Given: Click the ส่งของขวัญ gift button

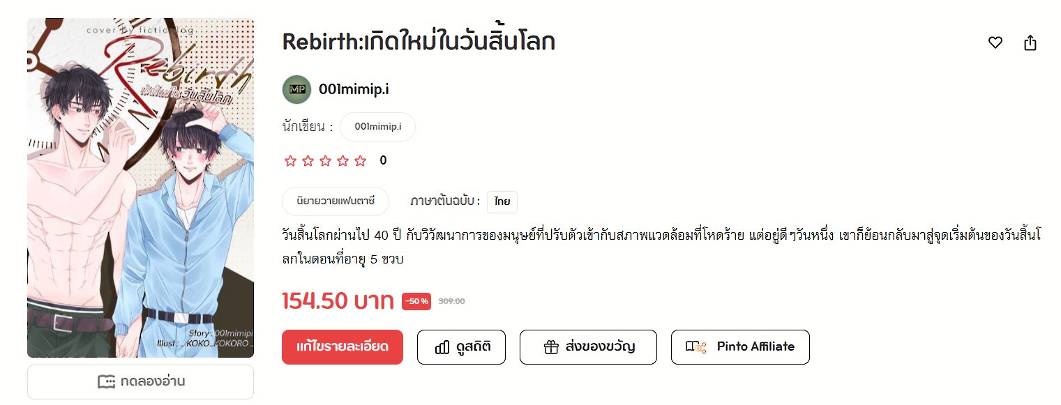Looking at the screenshot, I should pos(588,347).
